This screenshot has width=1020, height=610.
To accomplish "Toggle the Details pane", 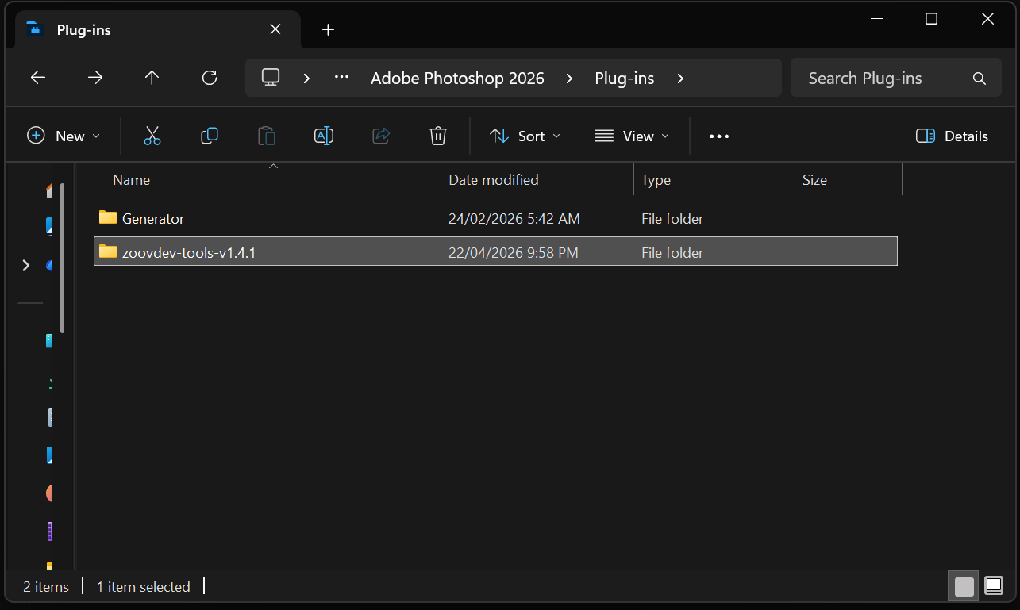I will click(x=952, y=136).
